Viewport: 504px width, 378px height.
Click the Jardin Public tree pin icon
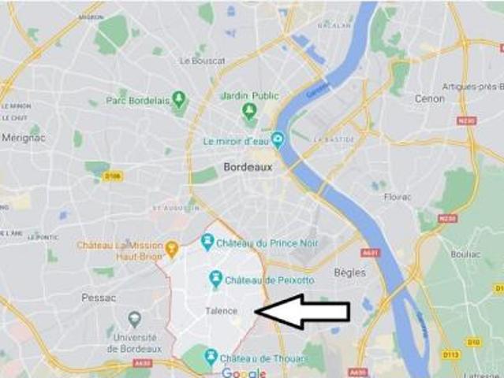tap(248, 111)
